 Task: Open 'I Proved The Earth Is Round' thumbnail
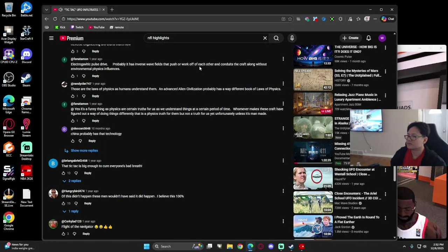[x=313, y=226]
